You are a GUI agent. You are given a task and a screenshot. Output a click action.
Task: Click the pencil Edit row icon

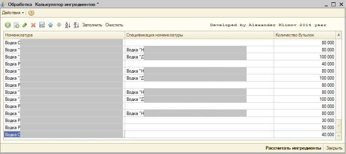(x=25, y=25)
